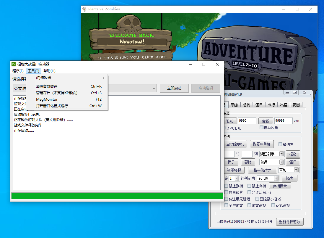Click the 重新寻找游戏 button
The height and width of the screenshot is (238, 324).
coord(290,222)
